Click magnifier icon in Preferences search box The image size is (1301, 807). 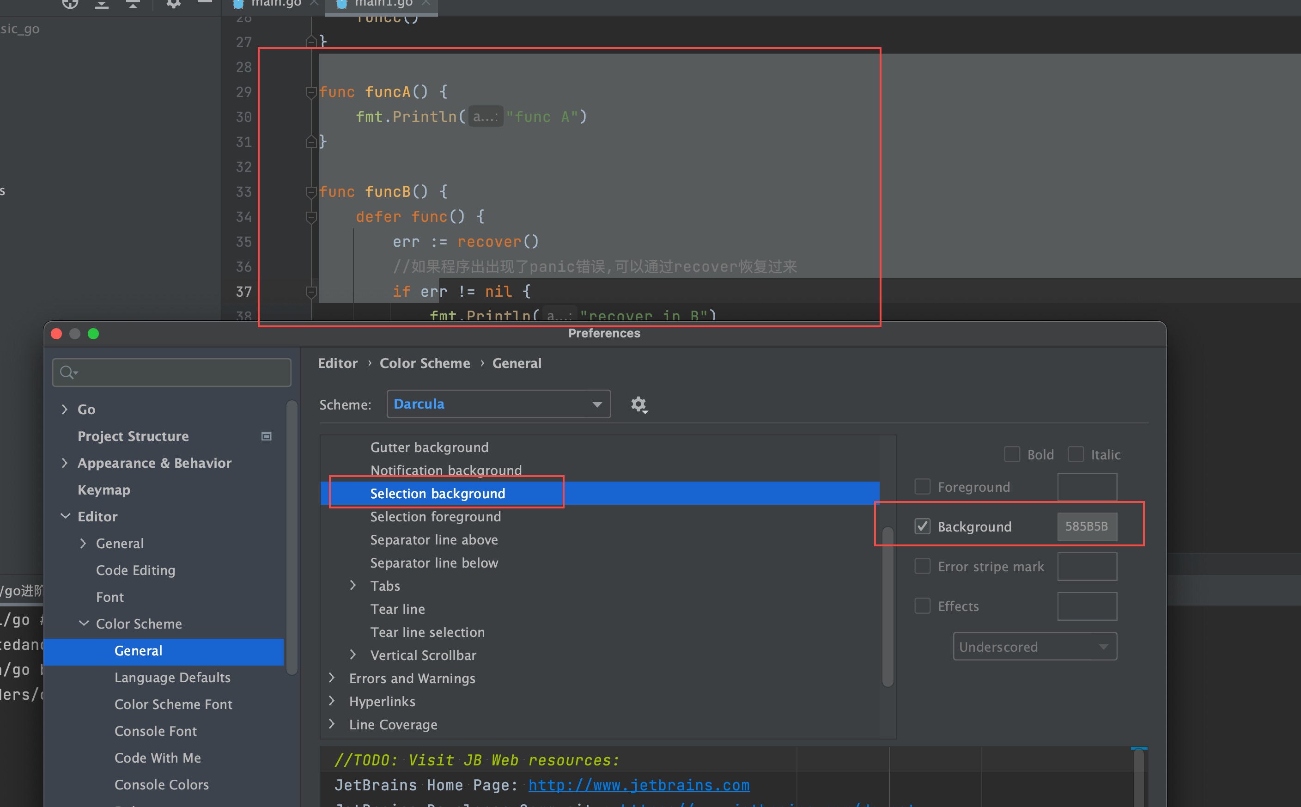coord(68,372)
